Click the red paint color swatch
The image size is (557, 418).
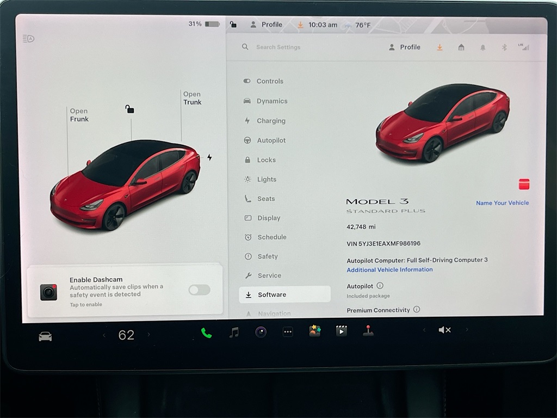(x=524, y=184)
